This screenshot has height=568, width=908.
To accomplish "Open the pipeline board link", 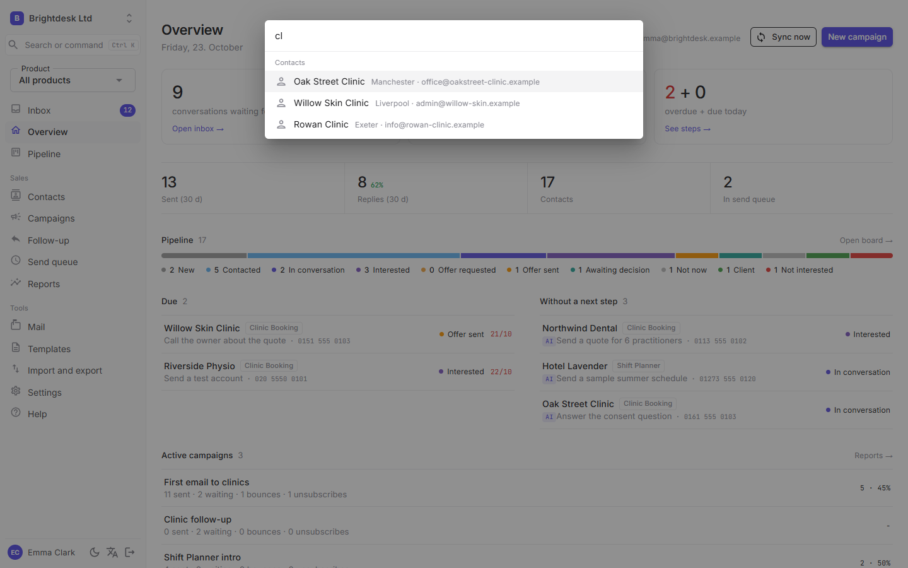I will coord(866,240).
